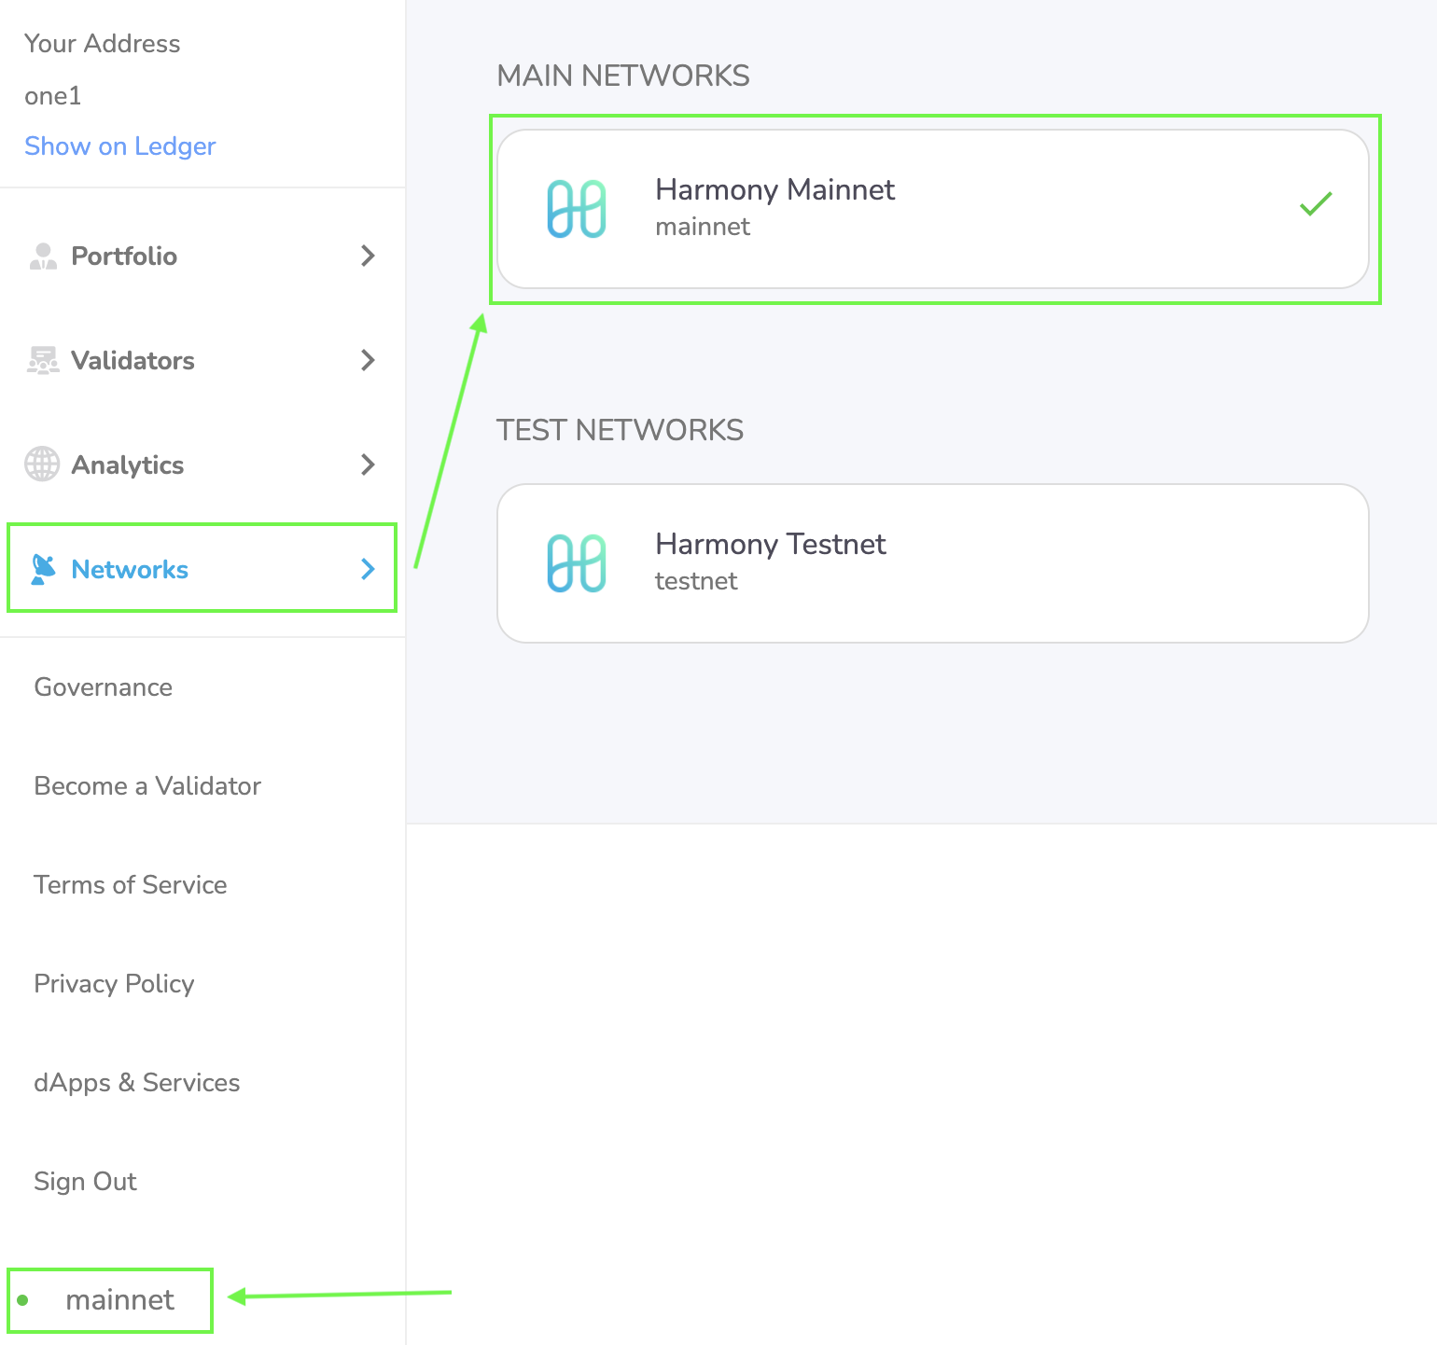The height and width of the screenshot is (1345, 1437).
Task: Click the MAIN NETWORKS heading
Action: (x=623, y=76)
